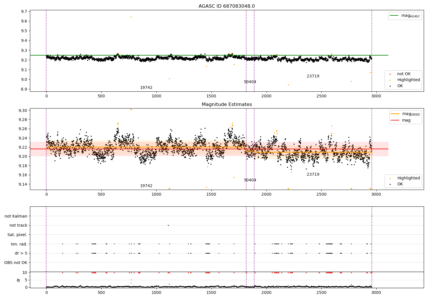Click the 8.9 y-axis tick in AGASC plot
428x299 pixels.
click(x=24, y=89)
